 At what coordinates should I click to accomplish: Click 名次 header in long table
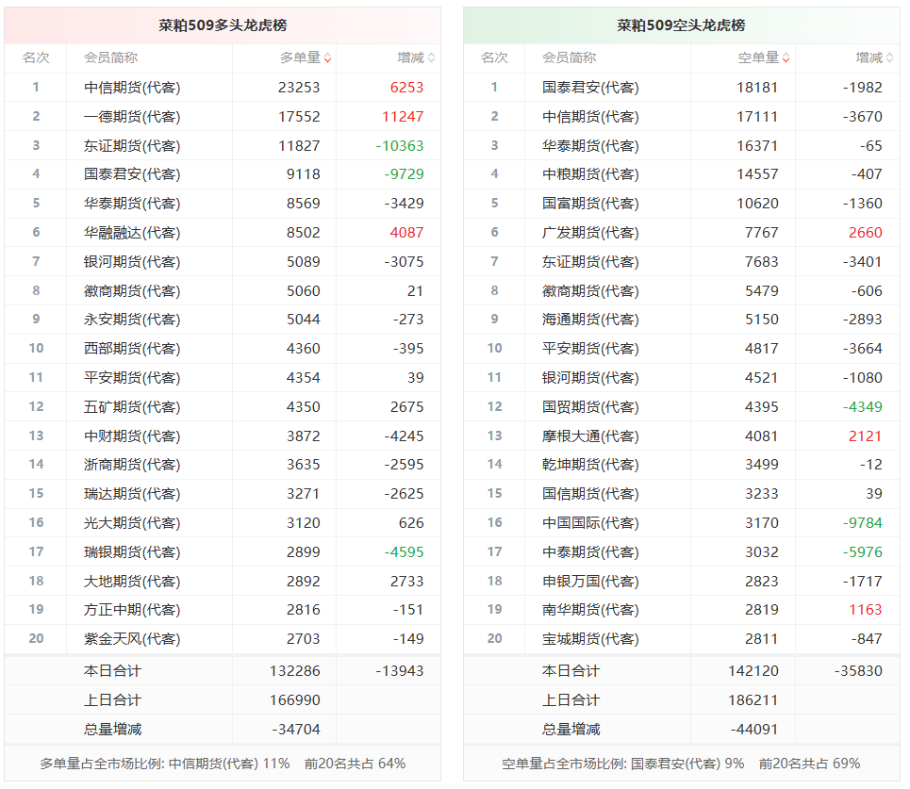point(36,58)
